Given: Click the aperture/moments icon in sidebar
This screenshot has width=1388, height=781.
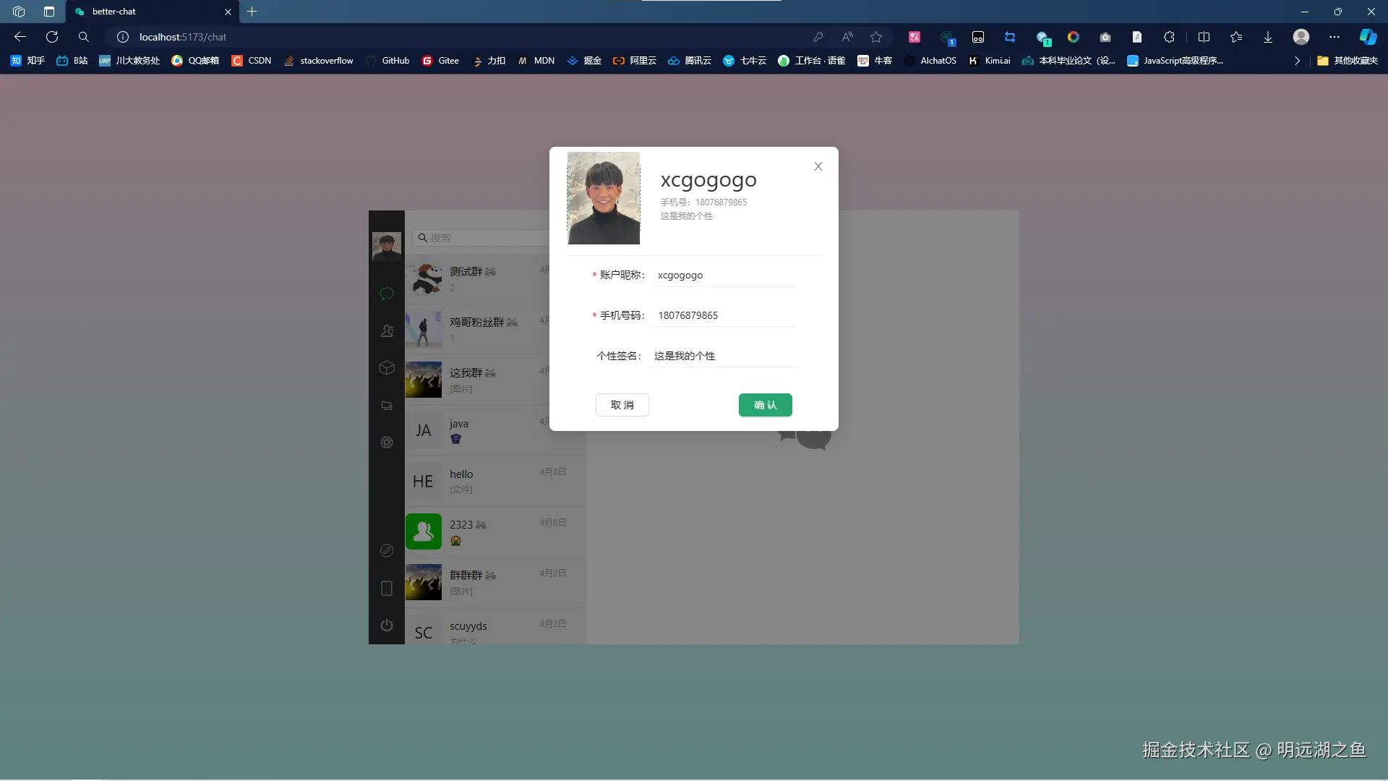Looking at the screenshot, I should (387, 442).
